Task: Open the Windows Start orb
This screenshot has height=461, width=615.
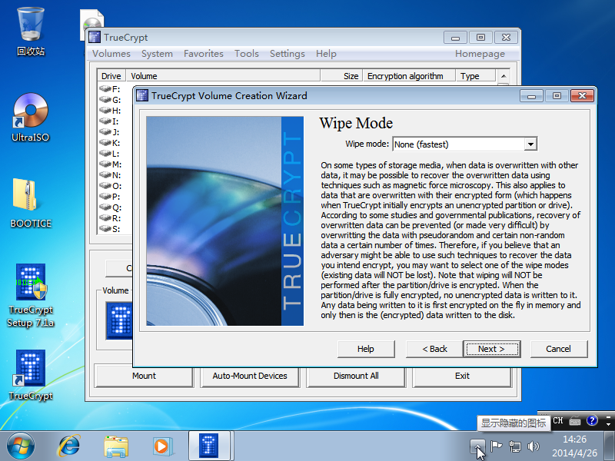Action: click(21, 446)
